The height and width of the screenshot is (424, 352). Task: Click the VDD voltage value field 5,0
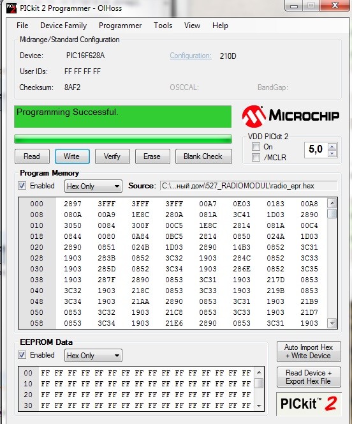[316, 149]
